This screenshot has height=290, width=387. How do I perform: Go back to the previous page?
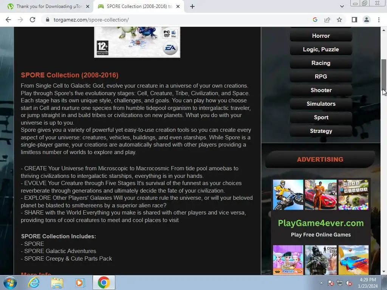8,20
